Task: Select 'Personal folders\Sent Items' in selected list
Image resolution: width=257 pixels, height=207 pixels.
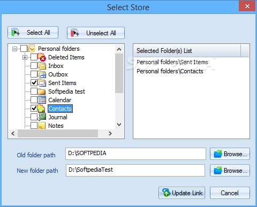Action: coord(172,62)
